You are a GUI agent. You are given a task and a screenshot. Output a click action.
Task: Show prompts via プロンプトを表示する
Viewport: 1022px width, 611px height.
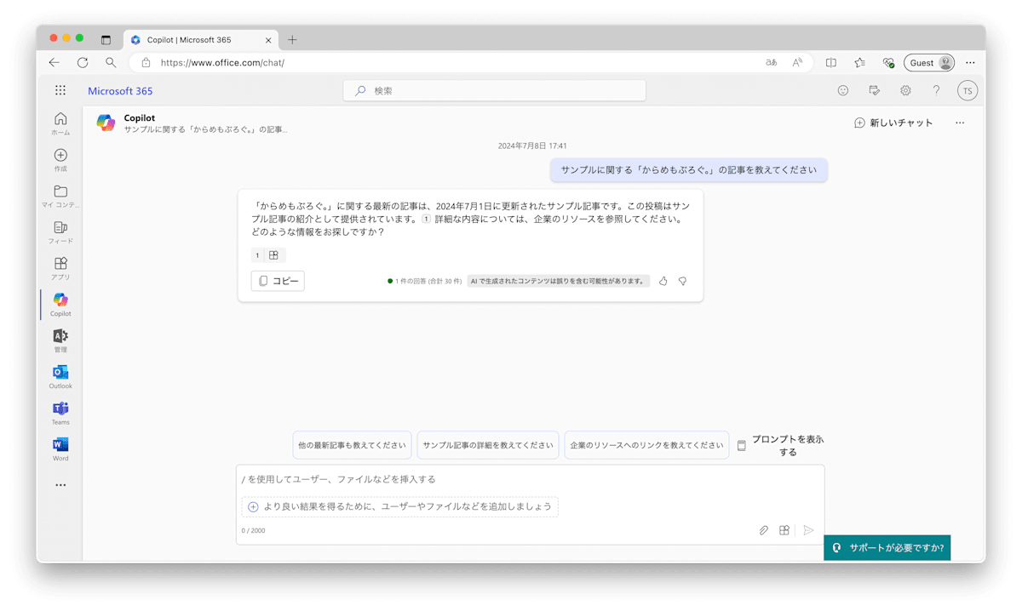(781, 446)
